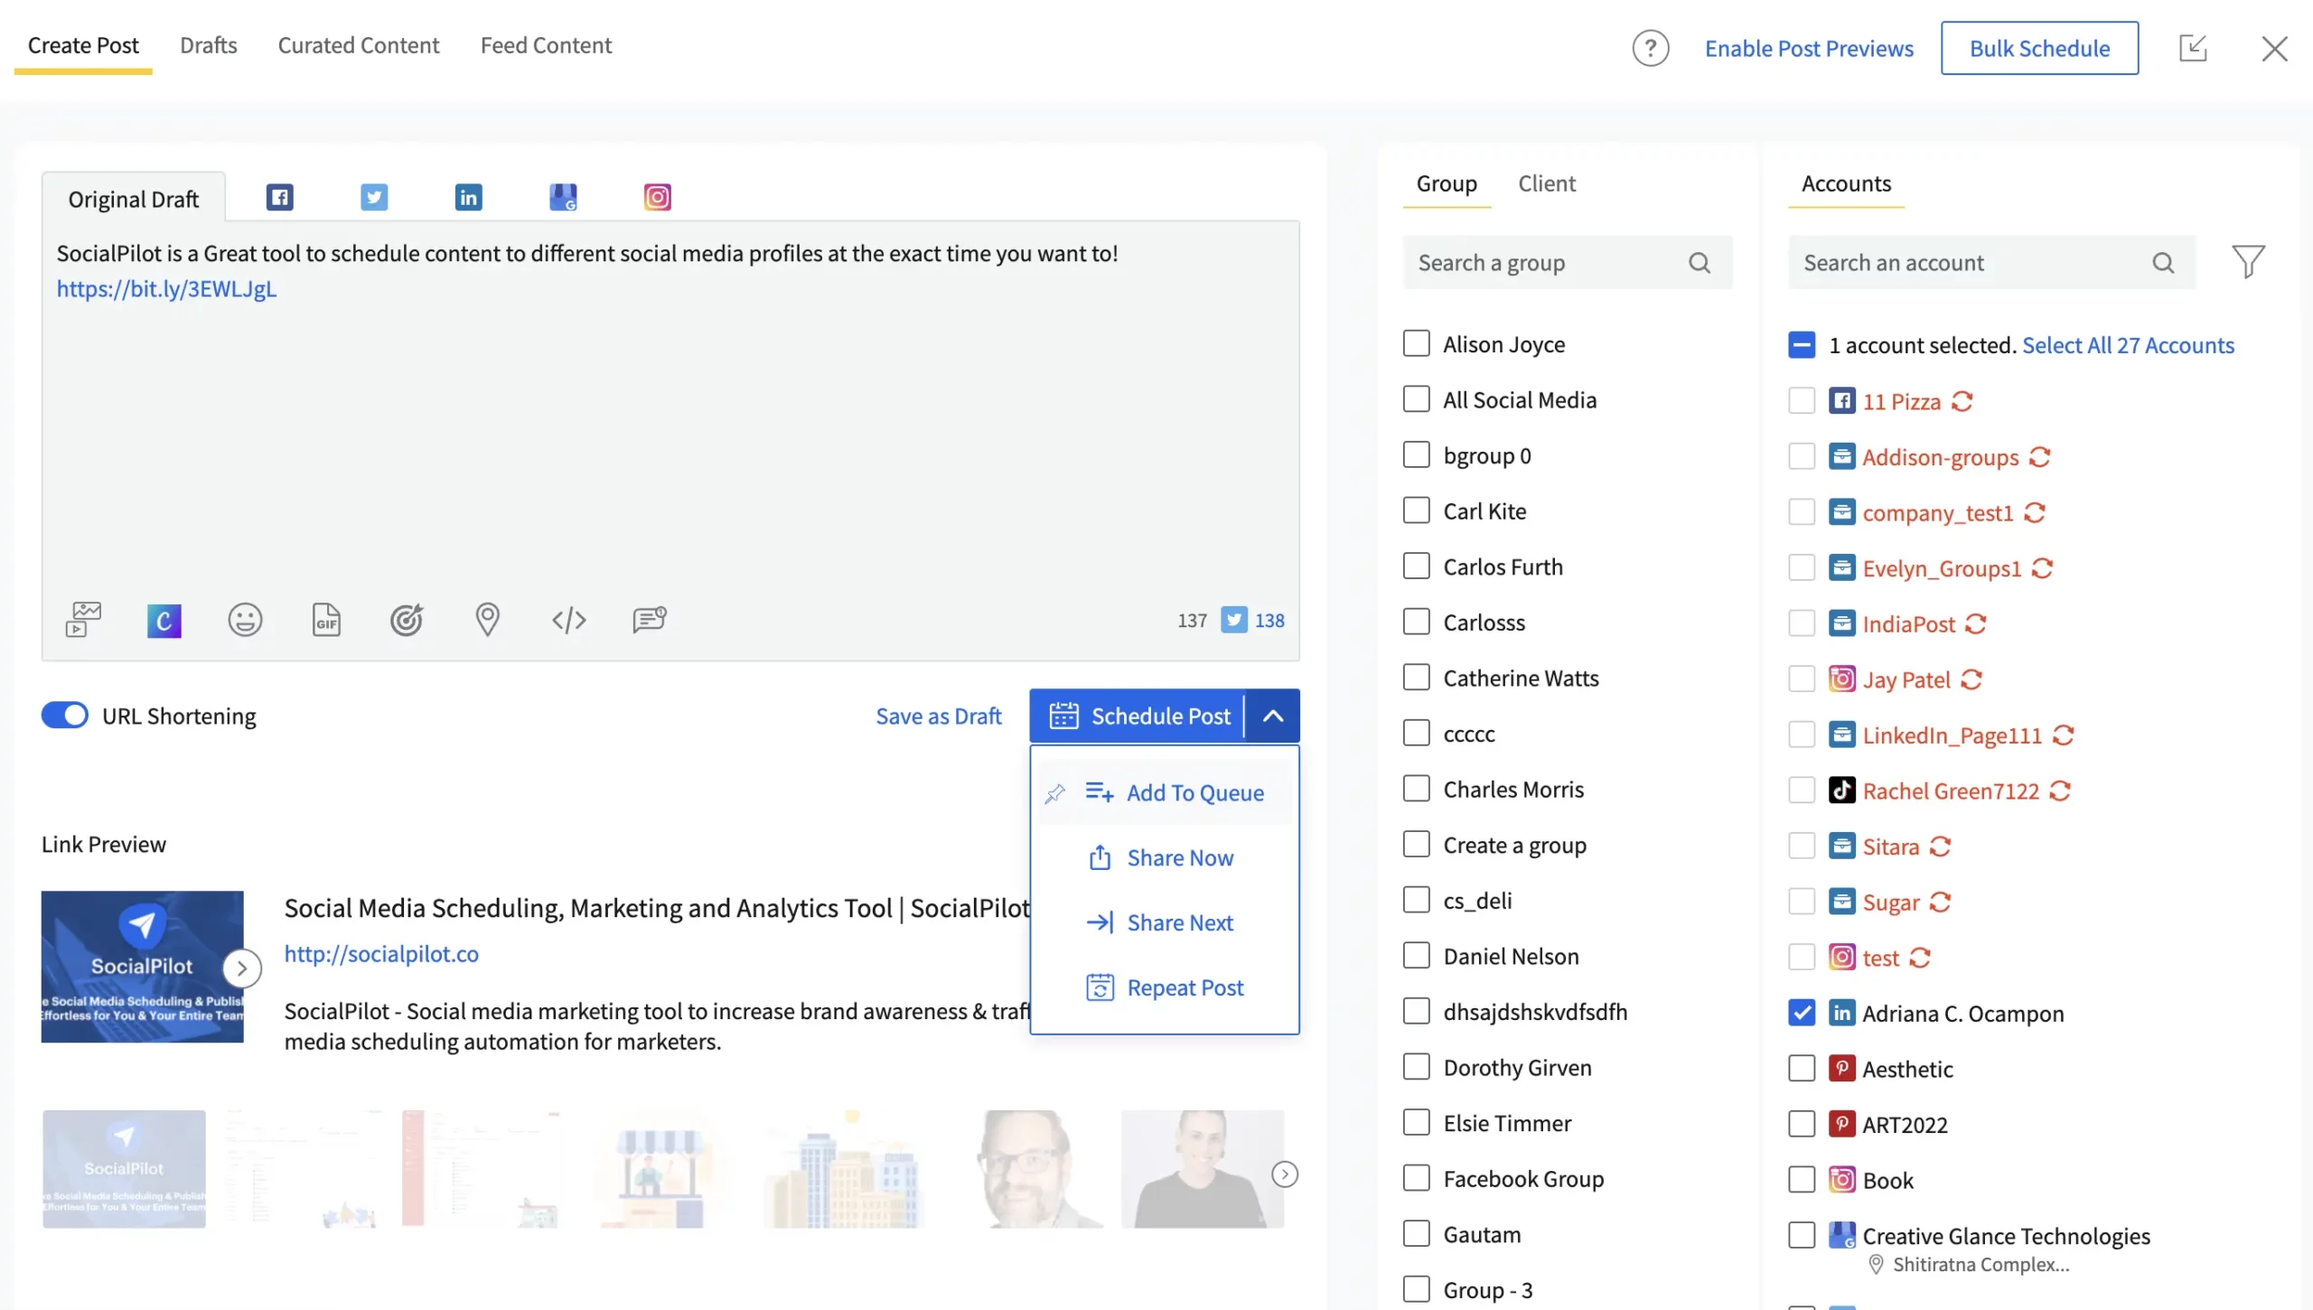Click Select All 27 Accounts link
Image resolution: width=2313 pixels, height=1310 pixels.
pos(2128,345)
